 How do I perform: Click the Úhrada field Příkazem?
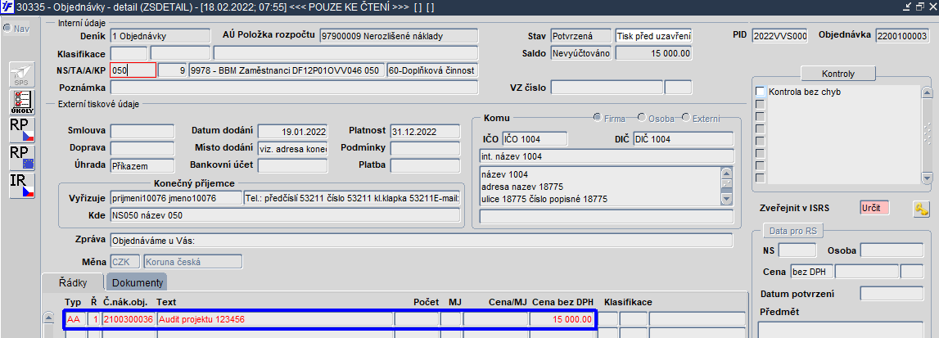point(142,165)
